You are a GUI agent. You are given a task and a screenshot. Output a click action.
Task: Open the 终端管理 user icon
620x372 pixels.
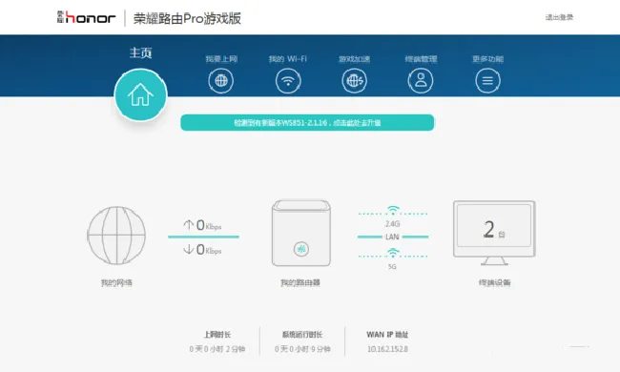pos(421,81)
